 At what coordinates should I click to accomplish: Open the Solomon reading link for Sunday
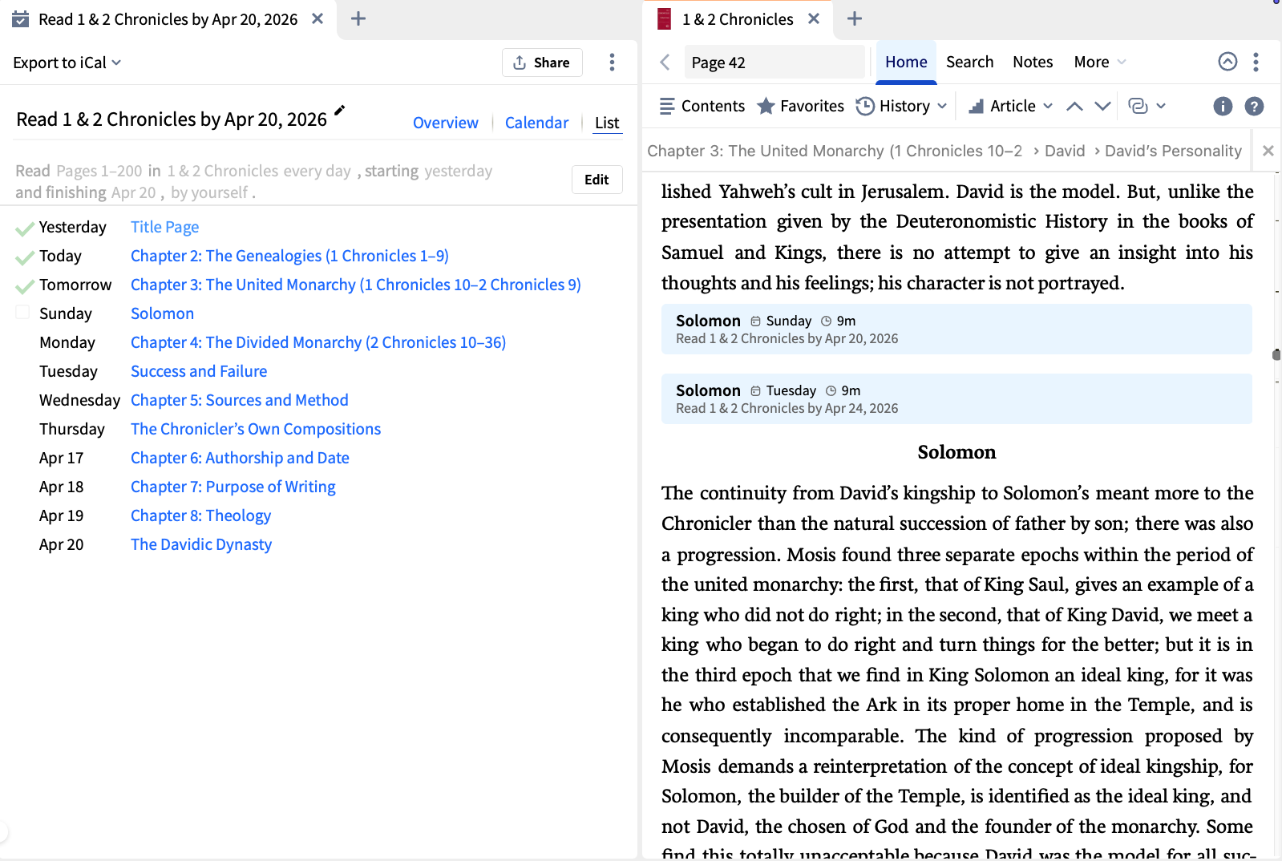point(162,313)
